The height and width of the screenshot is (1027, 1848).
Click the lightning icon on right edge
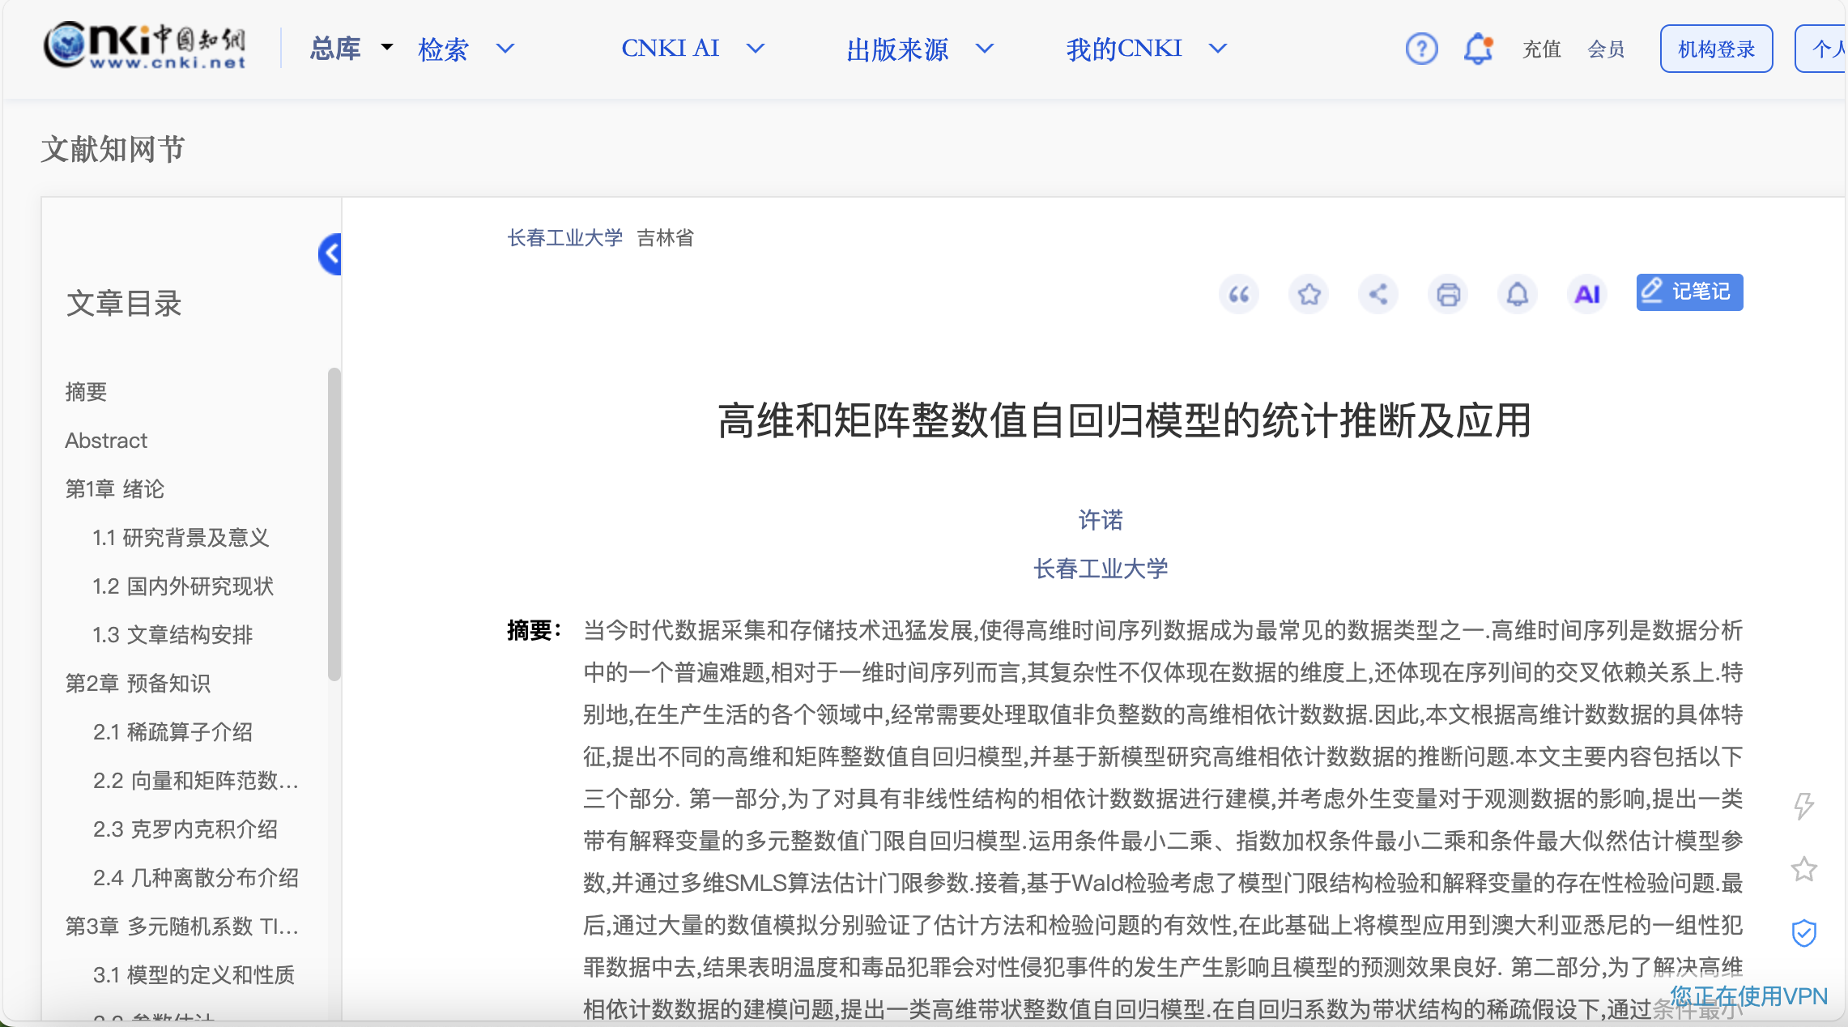point(1803,806)
